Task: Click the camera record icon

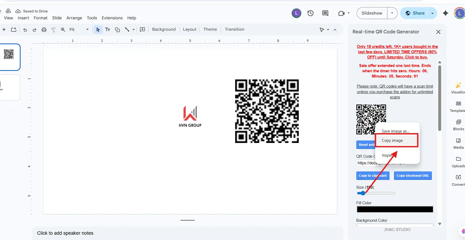Action: click(342, 13)
